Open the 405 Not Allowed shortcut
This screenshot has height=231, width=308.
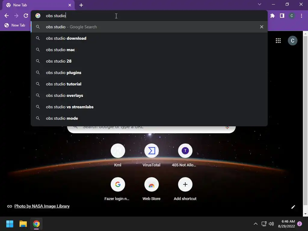click(x=185, y=155)
